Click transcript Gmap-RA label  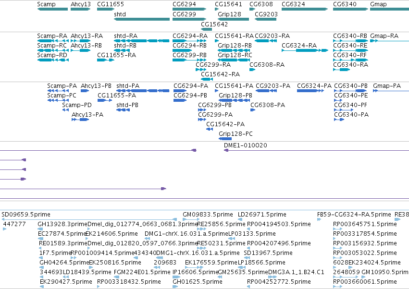click(384, 36)
